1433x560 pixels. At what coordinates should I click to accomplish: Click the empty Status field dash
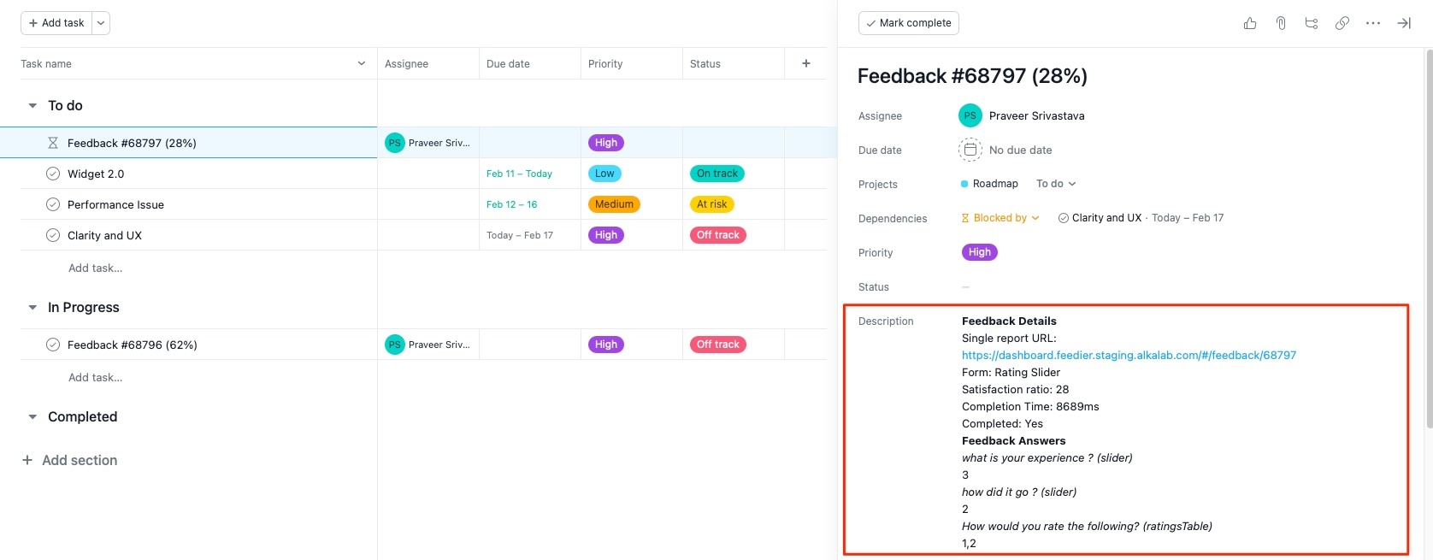point(966,287)
